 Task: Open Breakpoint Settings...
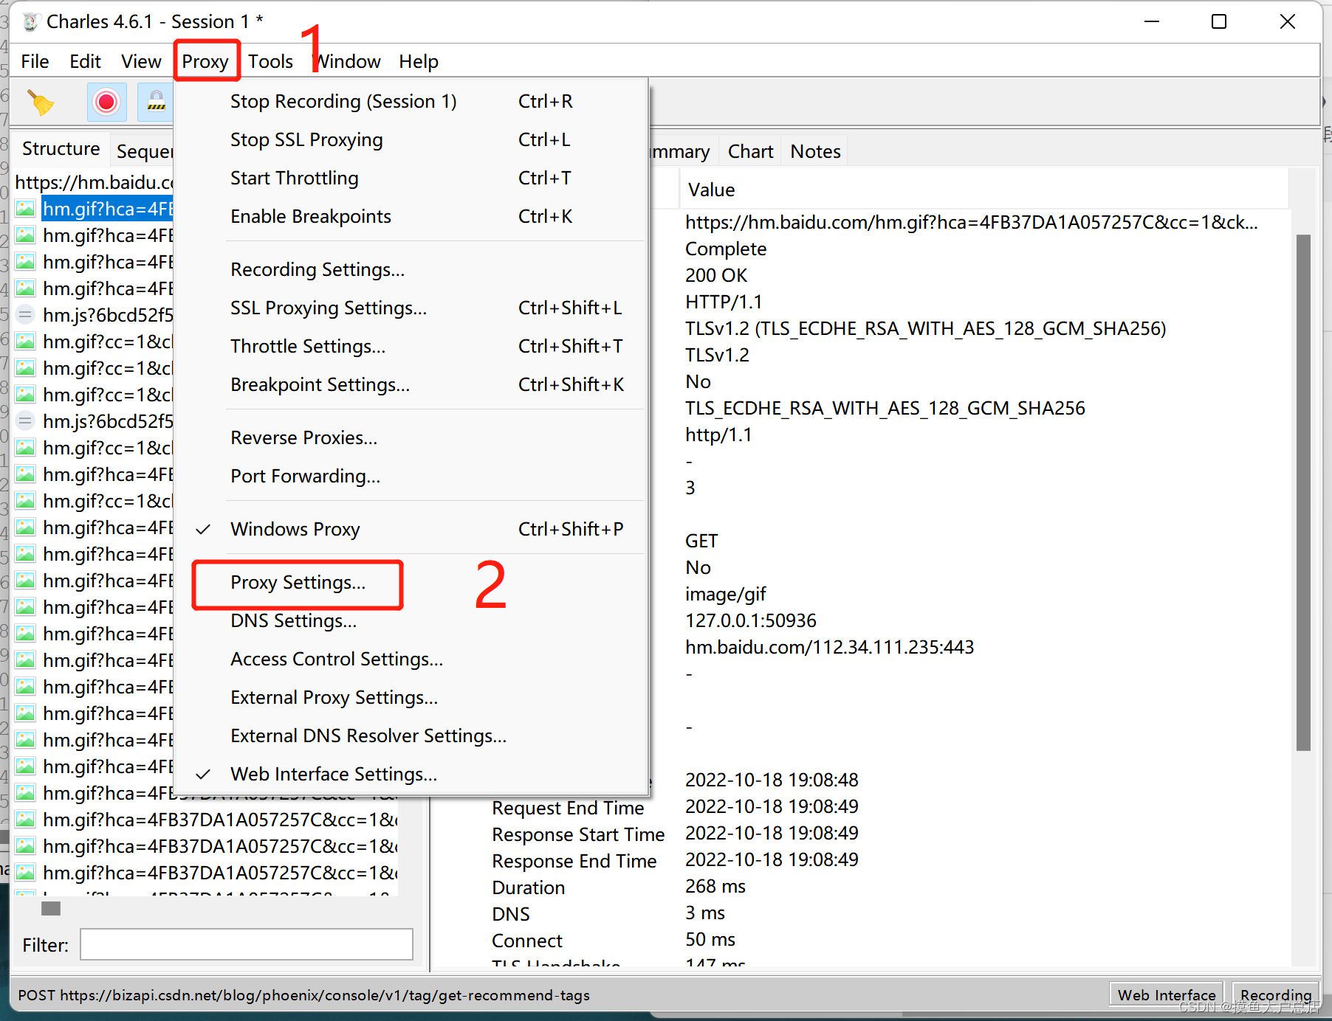(x=412, y=384)
